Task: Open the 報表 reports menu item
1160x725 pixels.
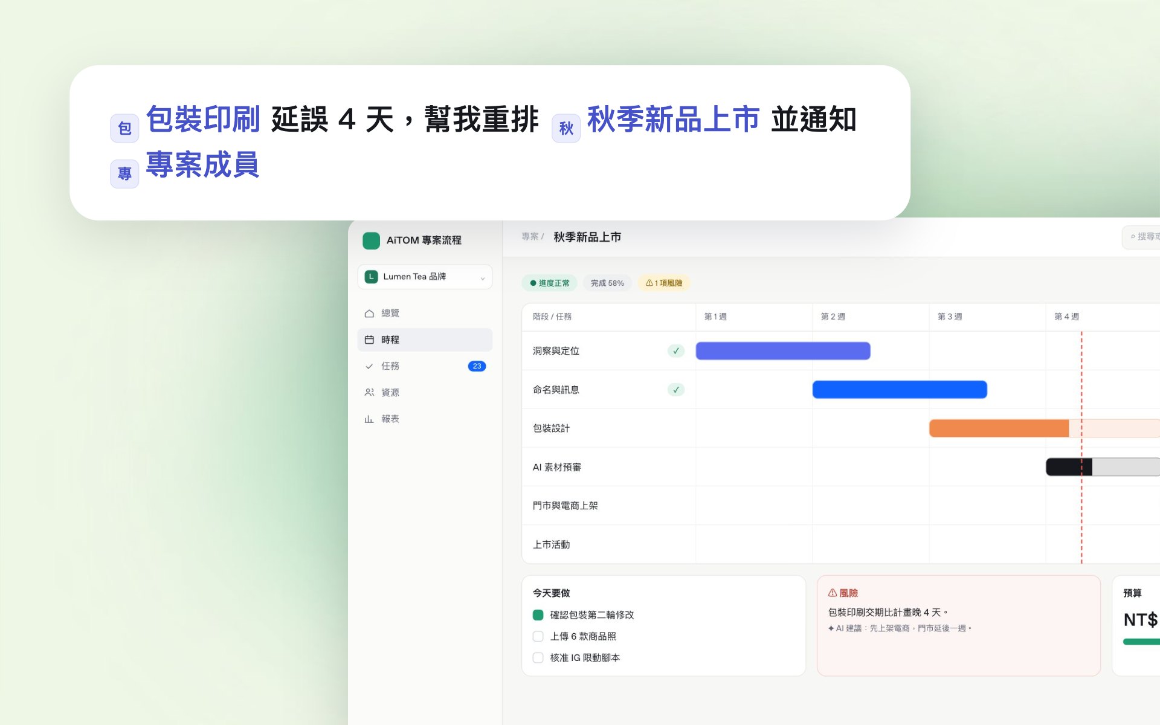Action: [425, 419]
